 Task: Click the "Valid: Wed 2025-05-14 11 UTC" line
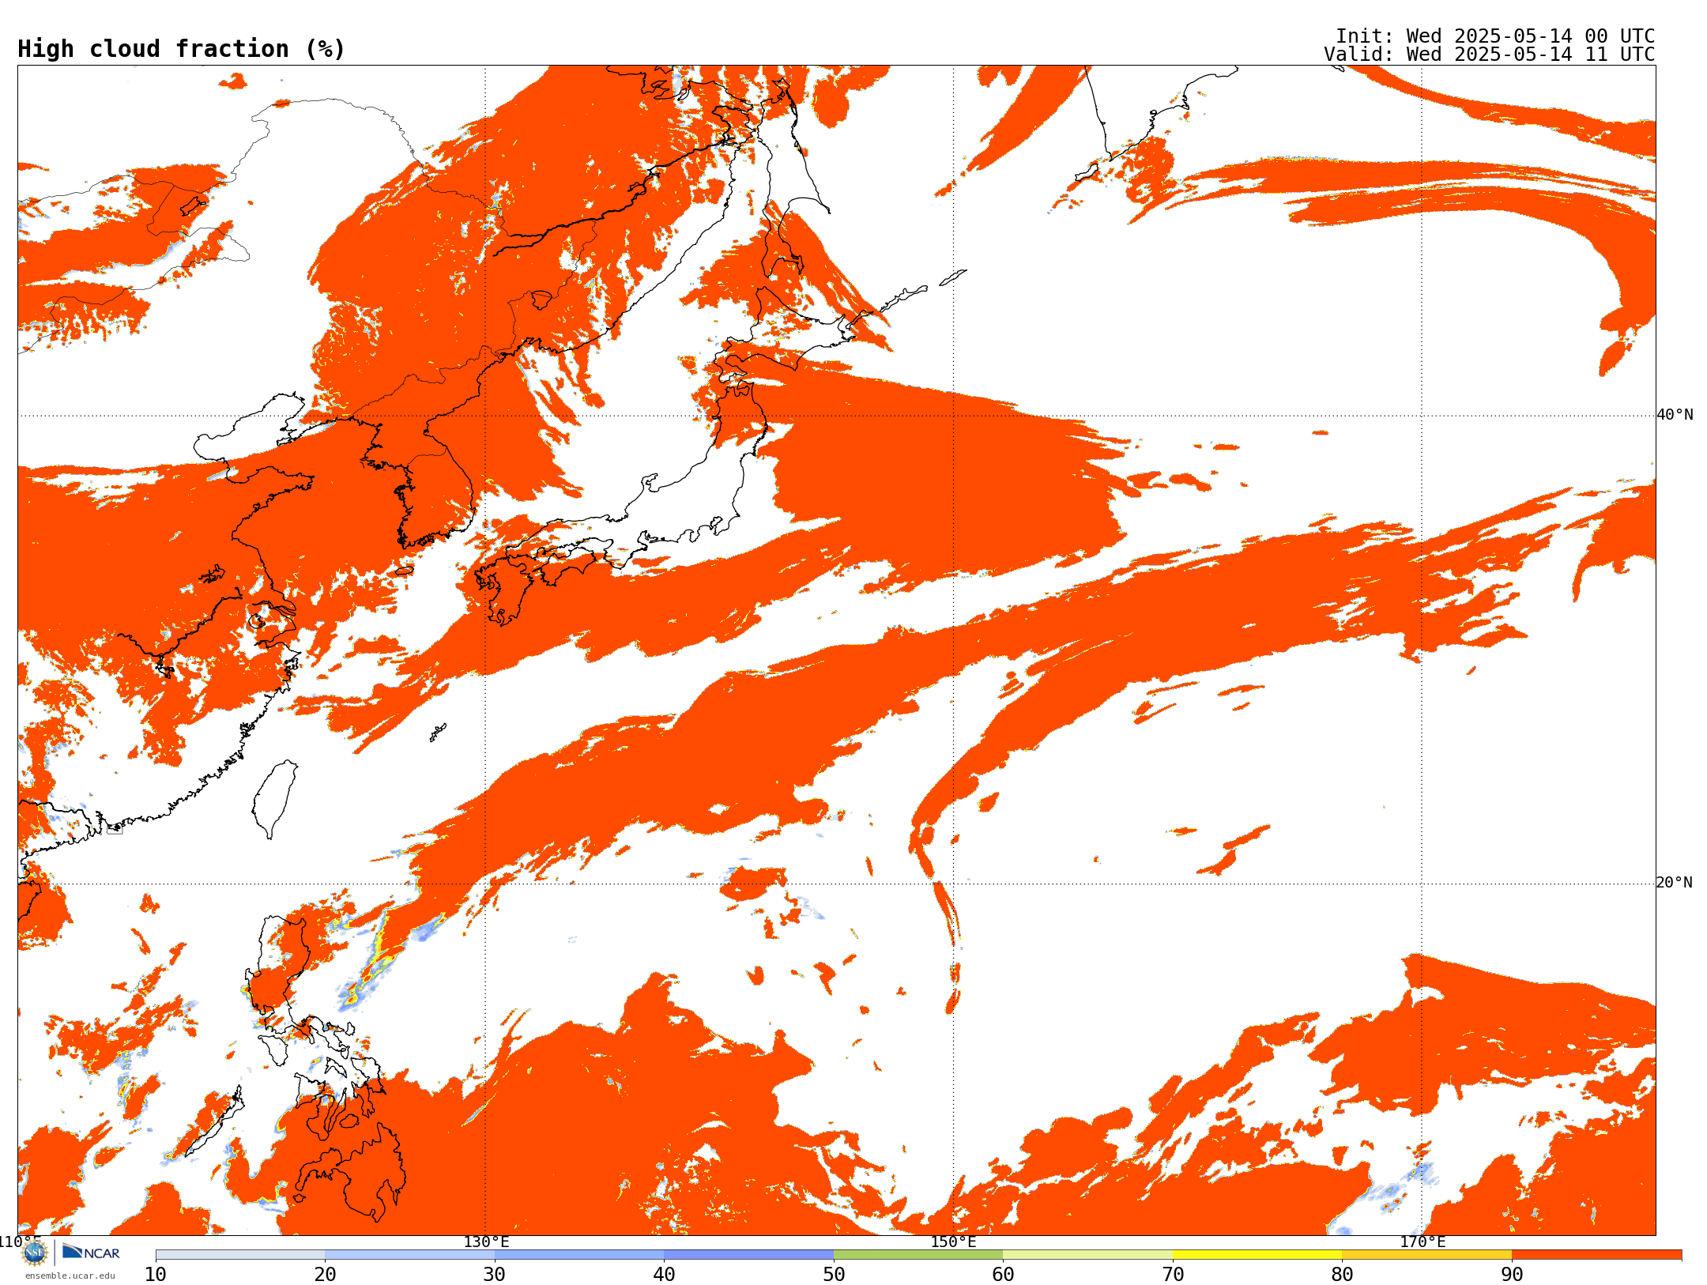pos(1490,55)
